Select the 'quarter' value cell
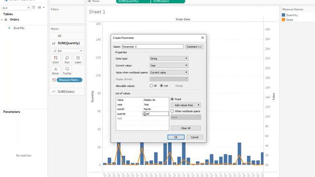315x177 pixels. tap(129, 114)
